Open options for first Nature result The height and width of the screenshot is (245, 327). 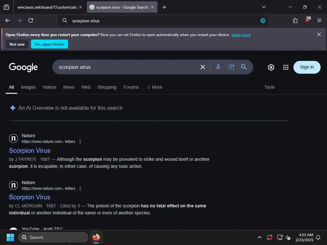(x=80, y=142)
